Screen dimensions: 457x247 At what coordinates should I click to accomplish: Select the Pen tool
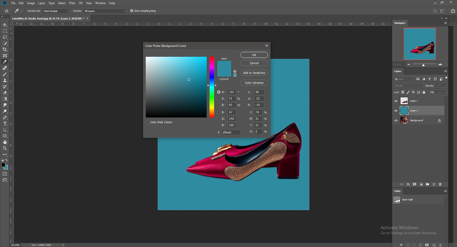(x=5, y=117)
